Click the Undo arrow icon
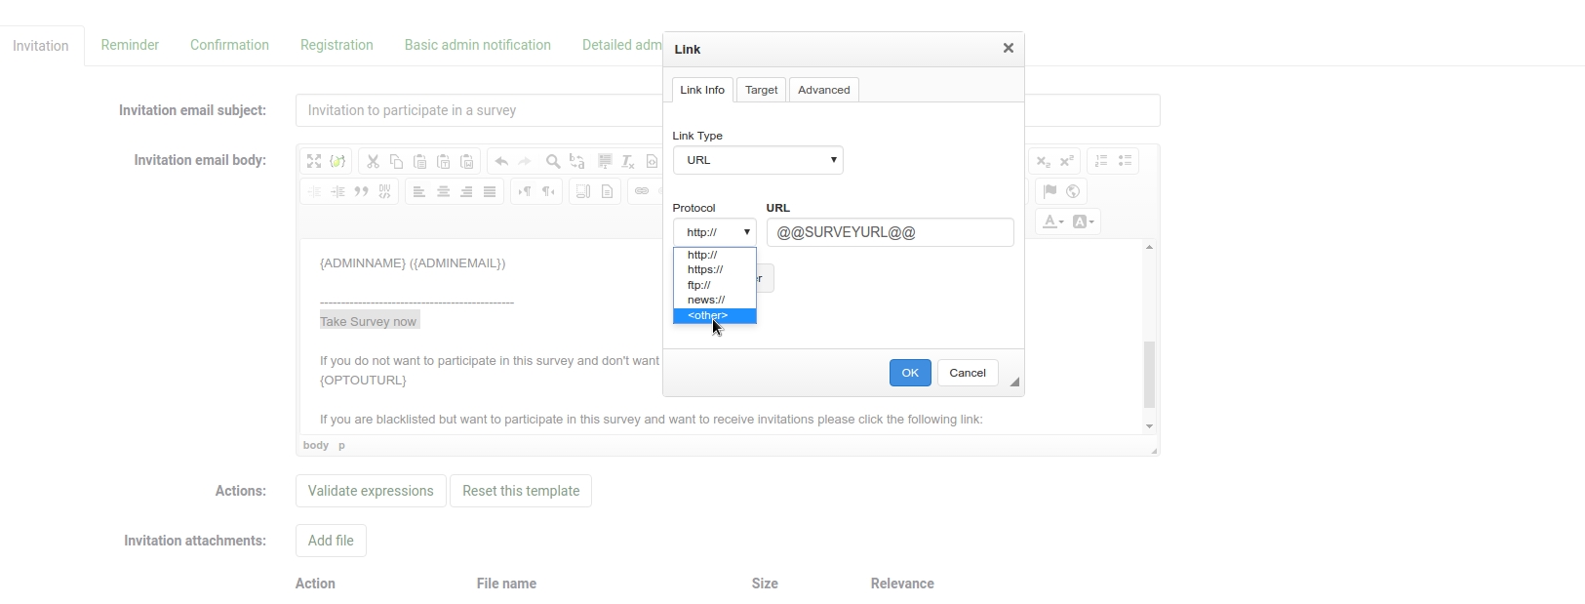 coord(501,162)
